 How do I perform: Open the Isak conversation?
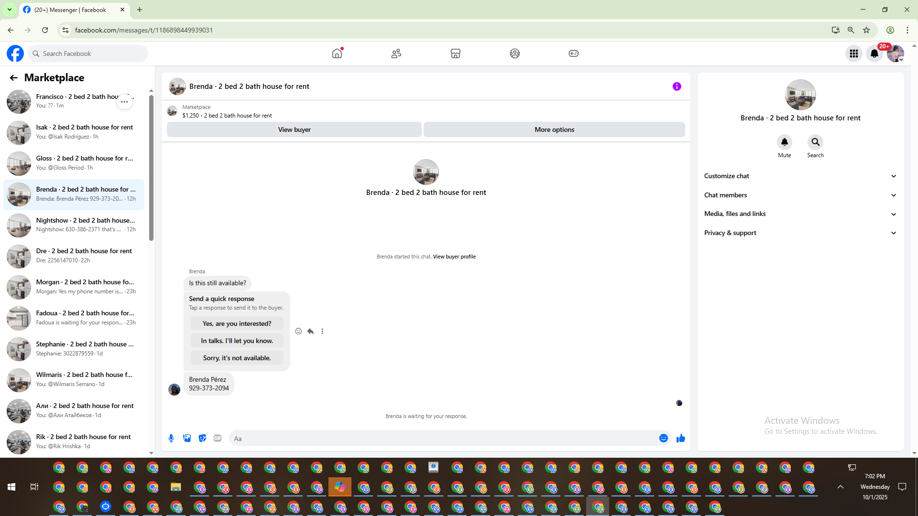point(74,132)
